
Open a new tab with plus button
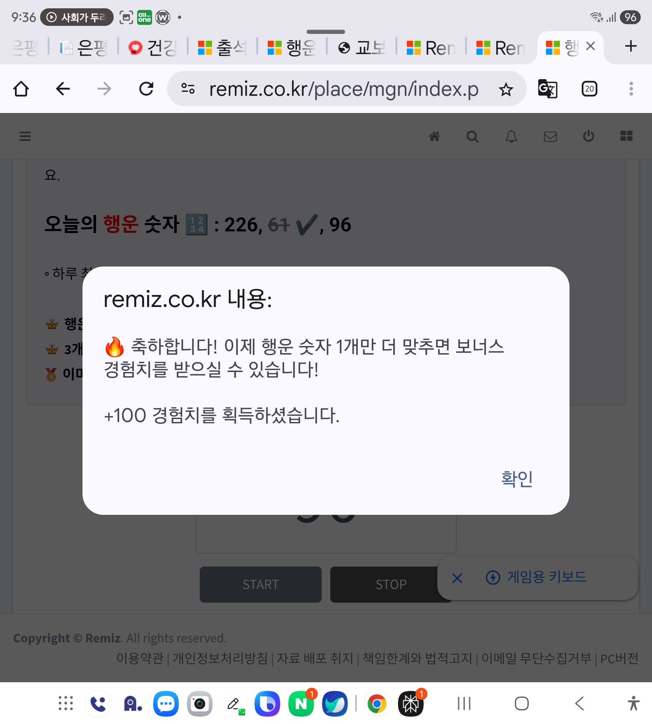point(630,46)
